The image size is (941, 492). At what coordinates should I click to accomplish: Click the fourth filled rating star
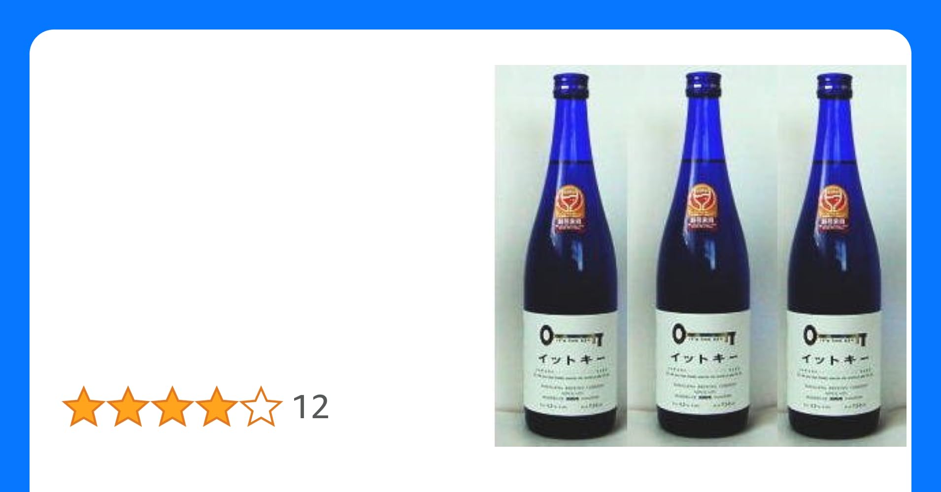pos(217,406)
